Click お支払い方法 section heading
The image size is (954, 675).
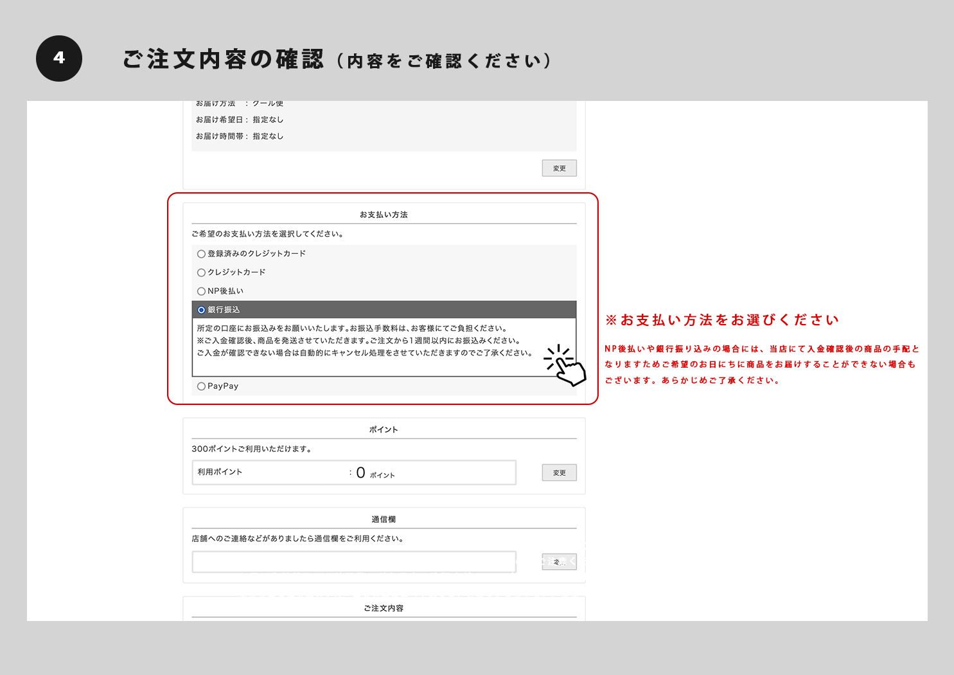coord(384,215)
